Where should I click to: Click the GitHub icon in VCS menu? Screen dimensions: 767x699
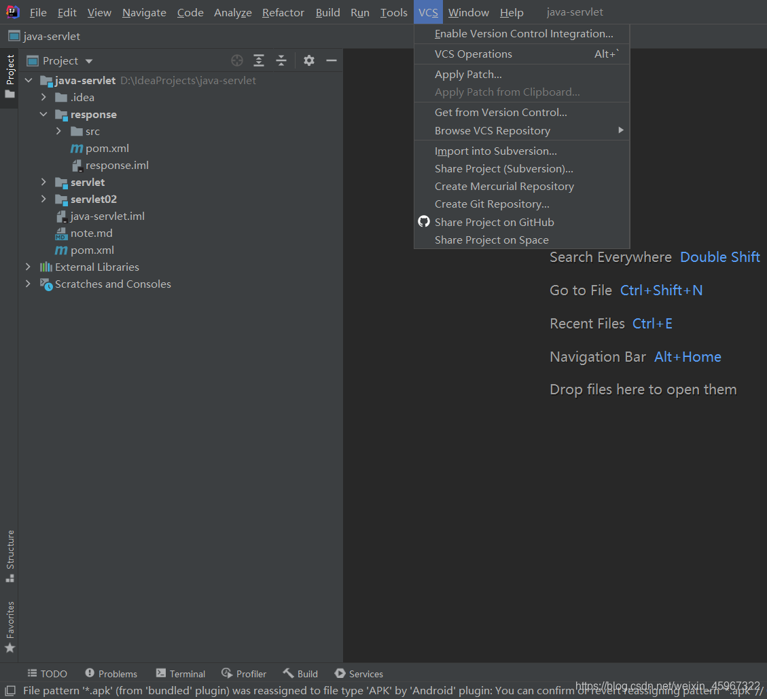[424, 222]
